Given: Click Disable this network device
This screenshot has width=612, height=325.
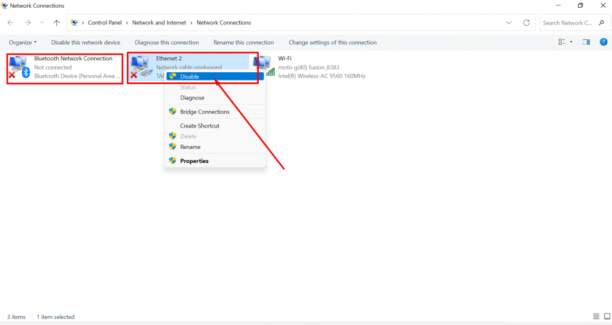Looking at the screenshot, I should pyautogui.click(x=85, y=42).
